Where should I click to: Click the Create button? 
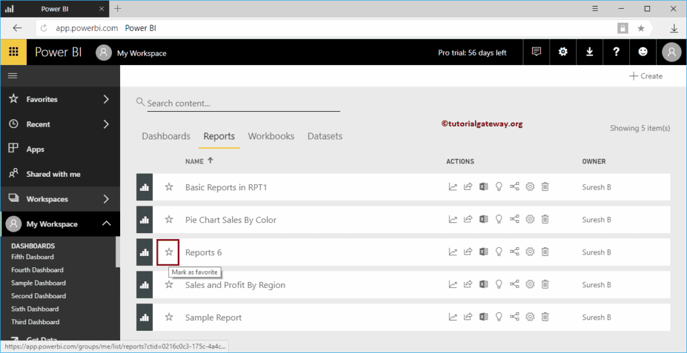click(x=646, y=76)
